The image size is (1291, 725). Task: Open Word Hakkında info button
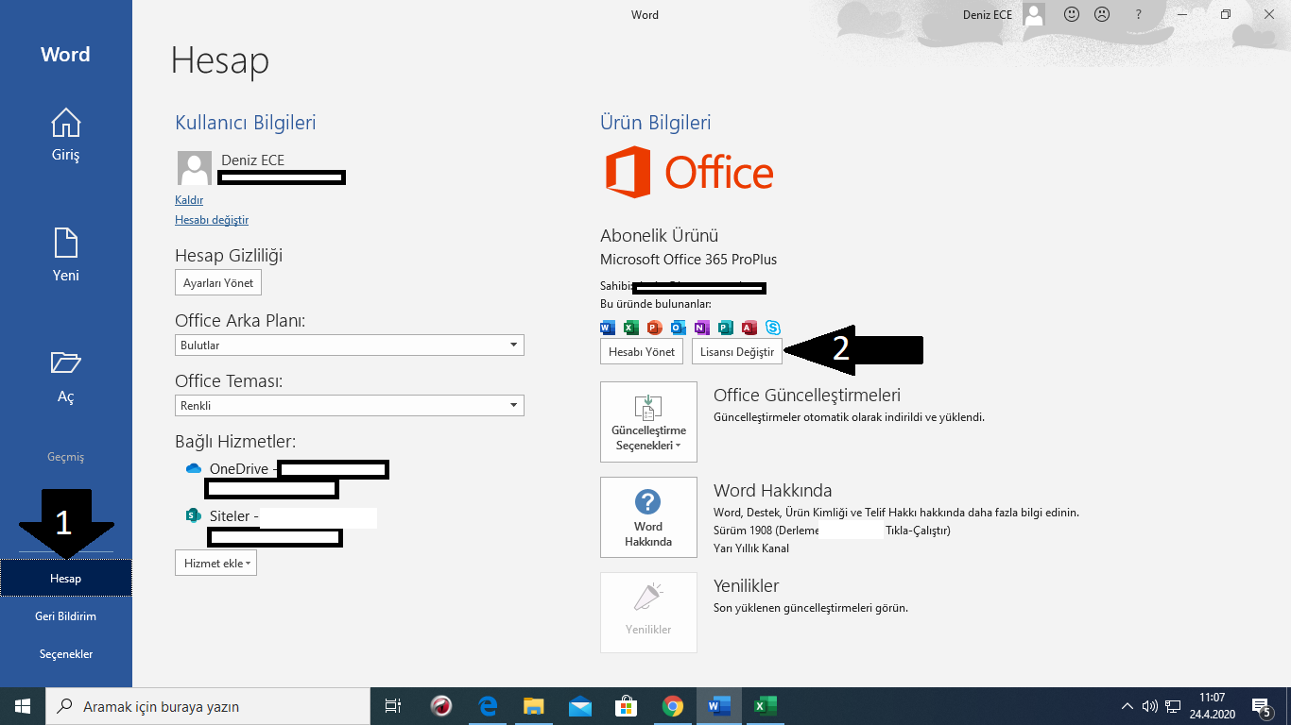648,517
